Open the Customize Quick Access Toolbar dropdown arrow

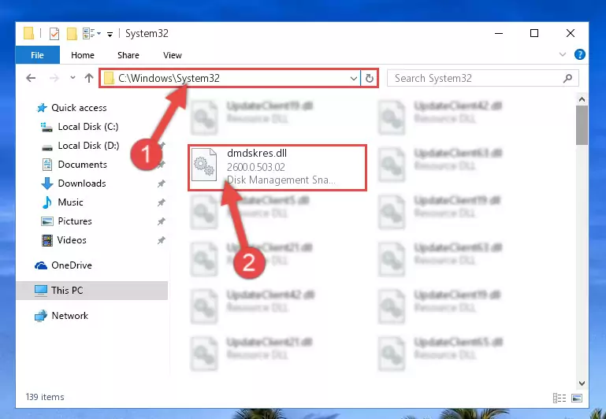[x=110, y=35]
